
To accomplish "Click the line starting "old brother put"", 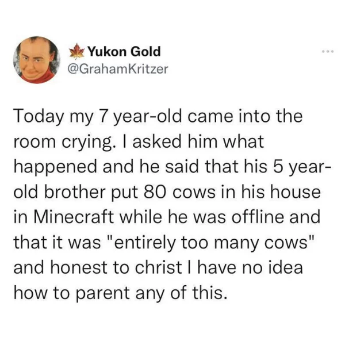I will coord(167,193).
